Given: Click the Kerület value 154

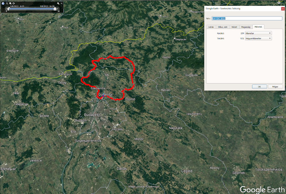Looking at the screenshot, I should tap(242, 33).
